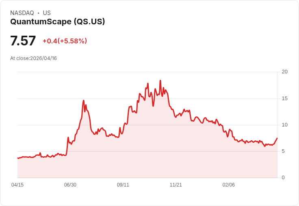Select the 04/15 date axis label
The height and width of the screenshot is (206, 299).
click(17, 185)
